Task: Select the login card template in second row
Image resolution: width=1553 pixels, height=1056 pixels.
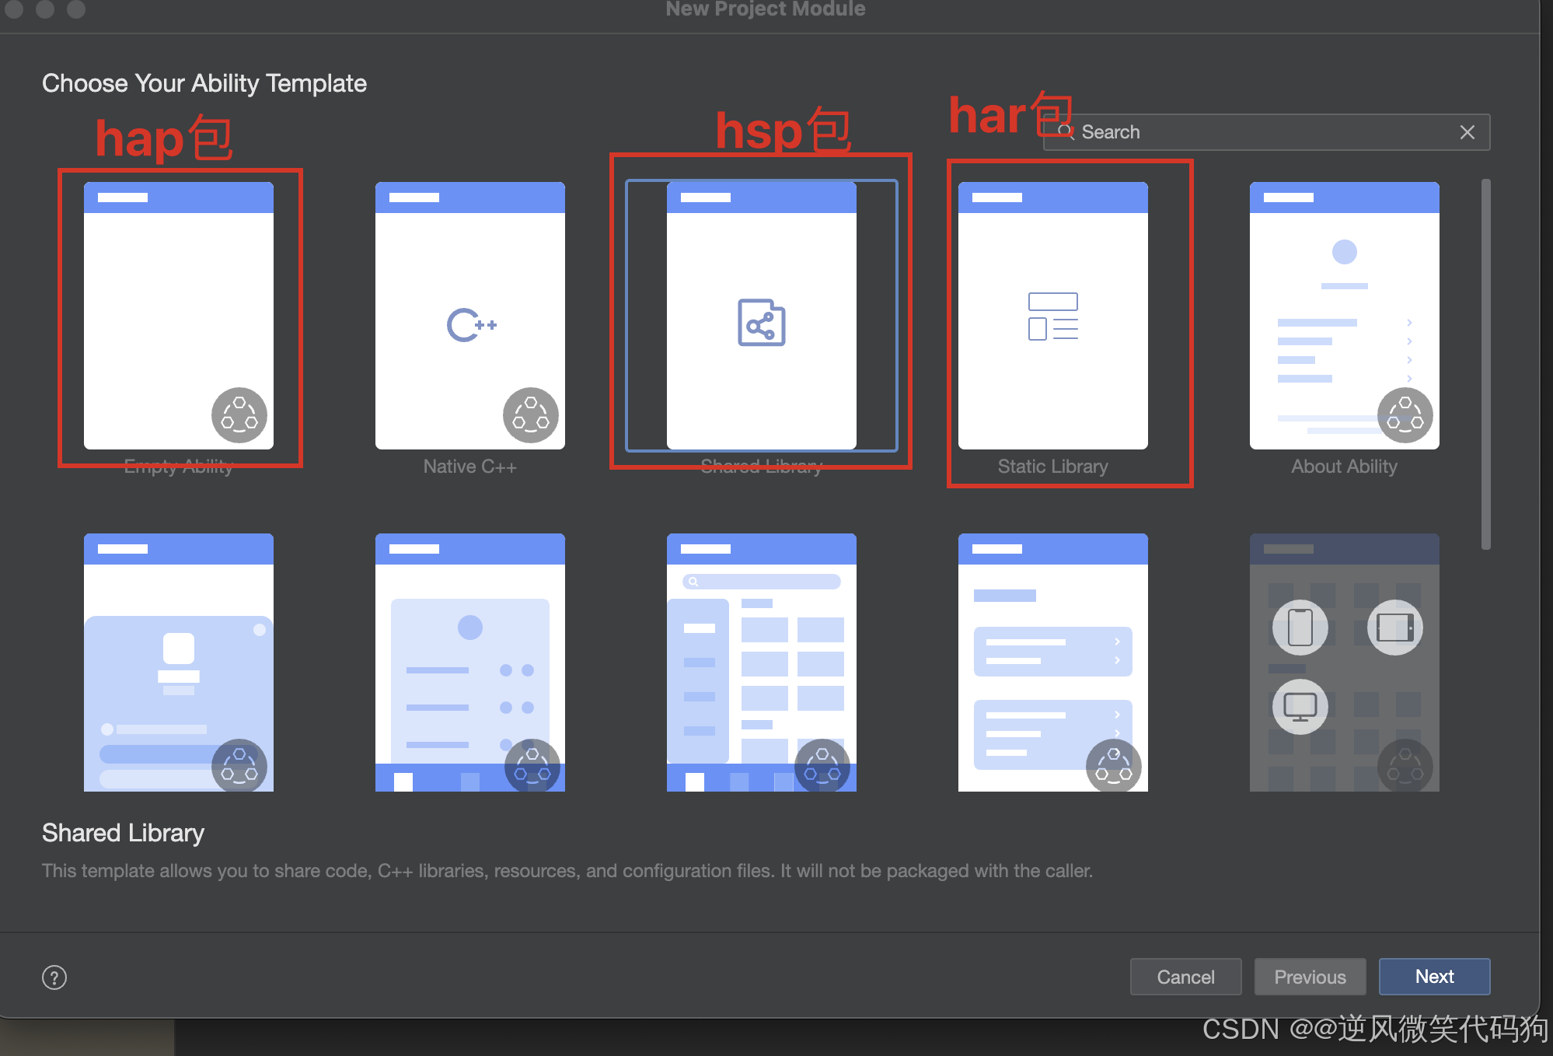Action: click(178, 663)
